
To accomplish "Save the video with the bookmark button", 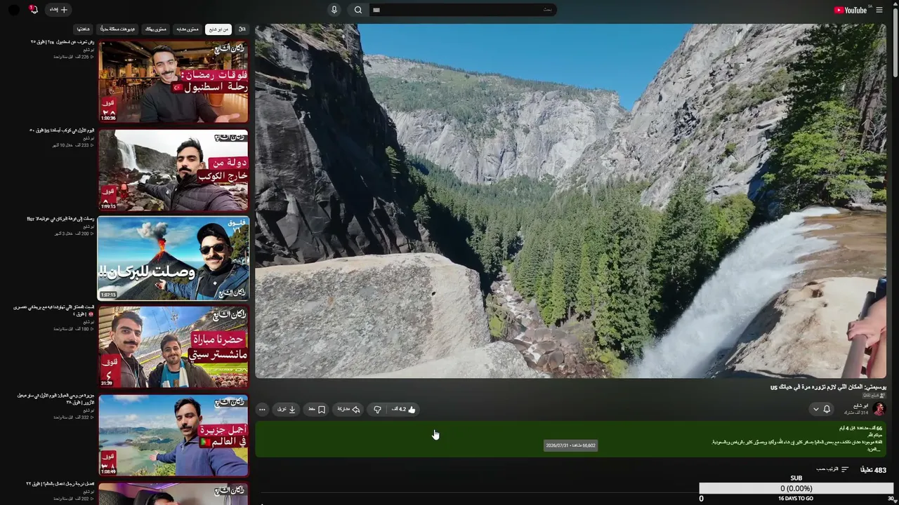I will (317, 410).
